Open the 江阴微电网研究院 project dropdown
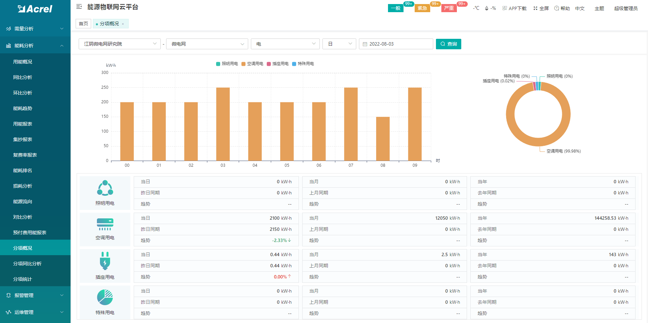 (x=120, y=44)
